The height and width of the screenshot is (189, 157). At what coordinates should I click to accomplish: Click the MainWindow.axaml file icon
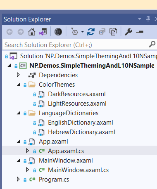[32, 161]
